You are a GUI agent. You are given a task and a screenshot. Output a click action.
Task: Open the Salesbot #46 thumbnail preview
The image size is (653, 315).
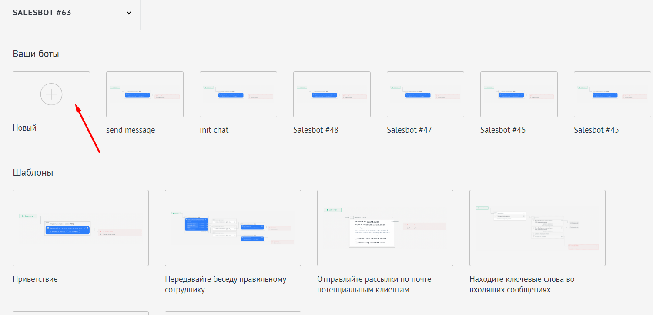(x=519, y=94)
